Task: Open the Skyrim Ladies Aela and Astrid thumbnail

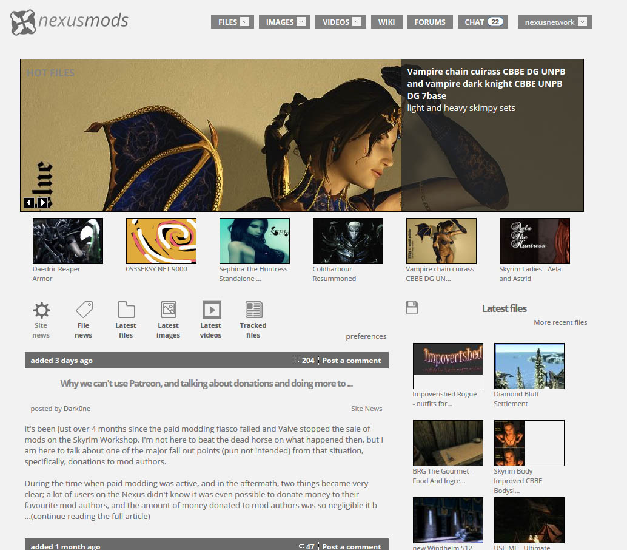Action: click(535, 241)
